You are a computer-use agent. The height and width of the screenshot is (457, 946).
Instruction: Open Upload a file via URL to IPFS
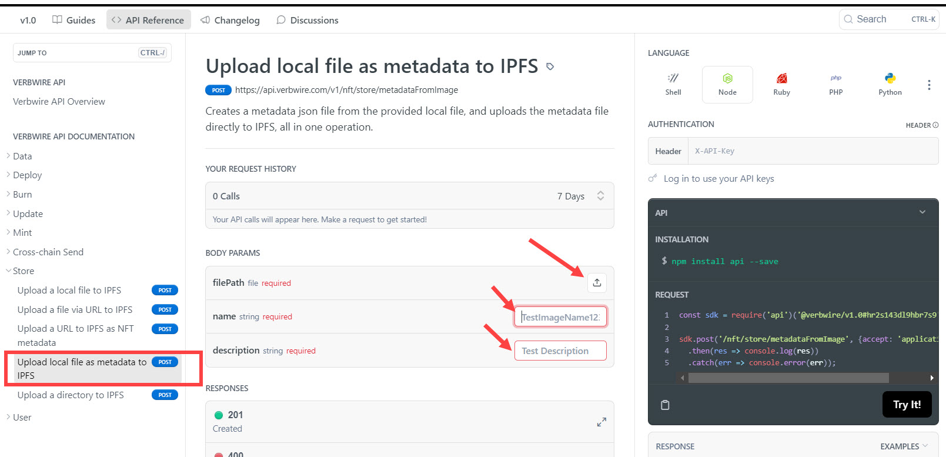[x=75, y=310]
